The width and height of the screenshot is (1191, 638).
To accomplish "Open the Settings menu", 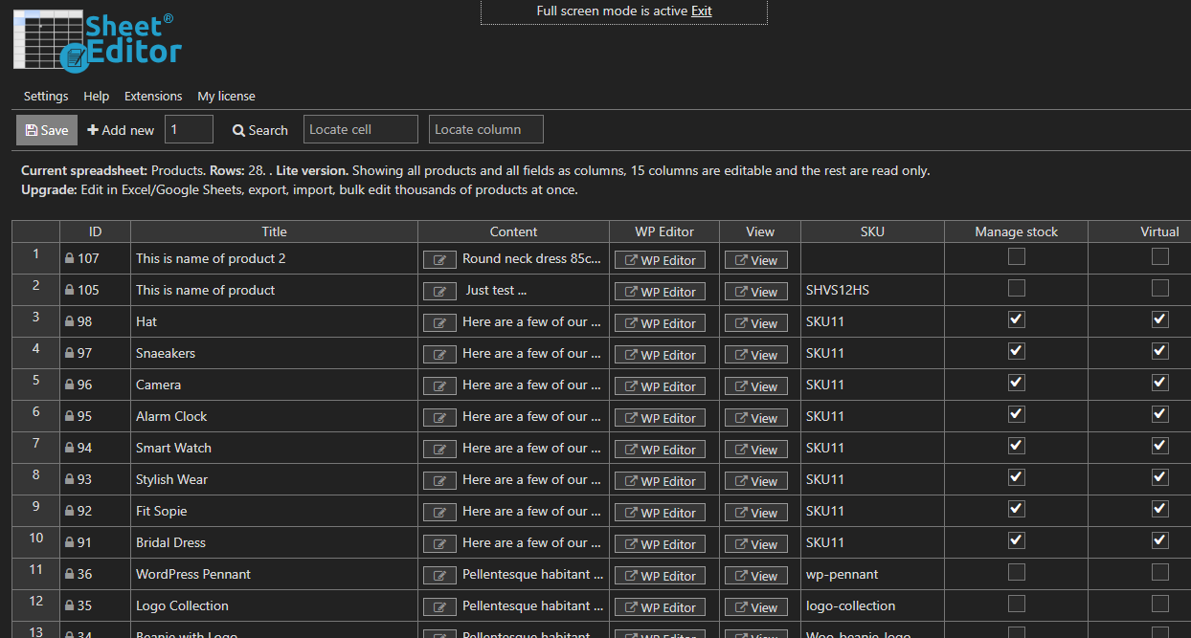I will tap(46, 96).
